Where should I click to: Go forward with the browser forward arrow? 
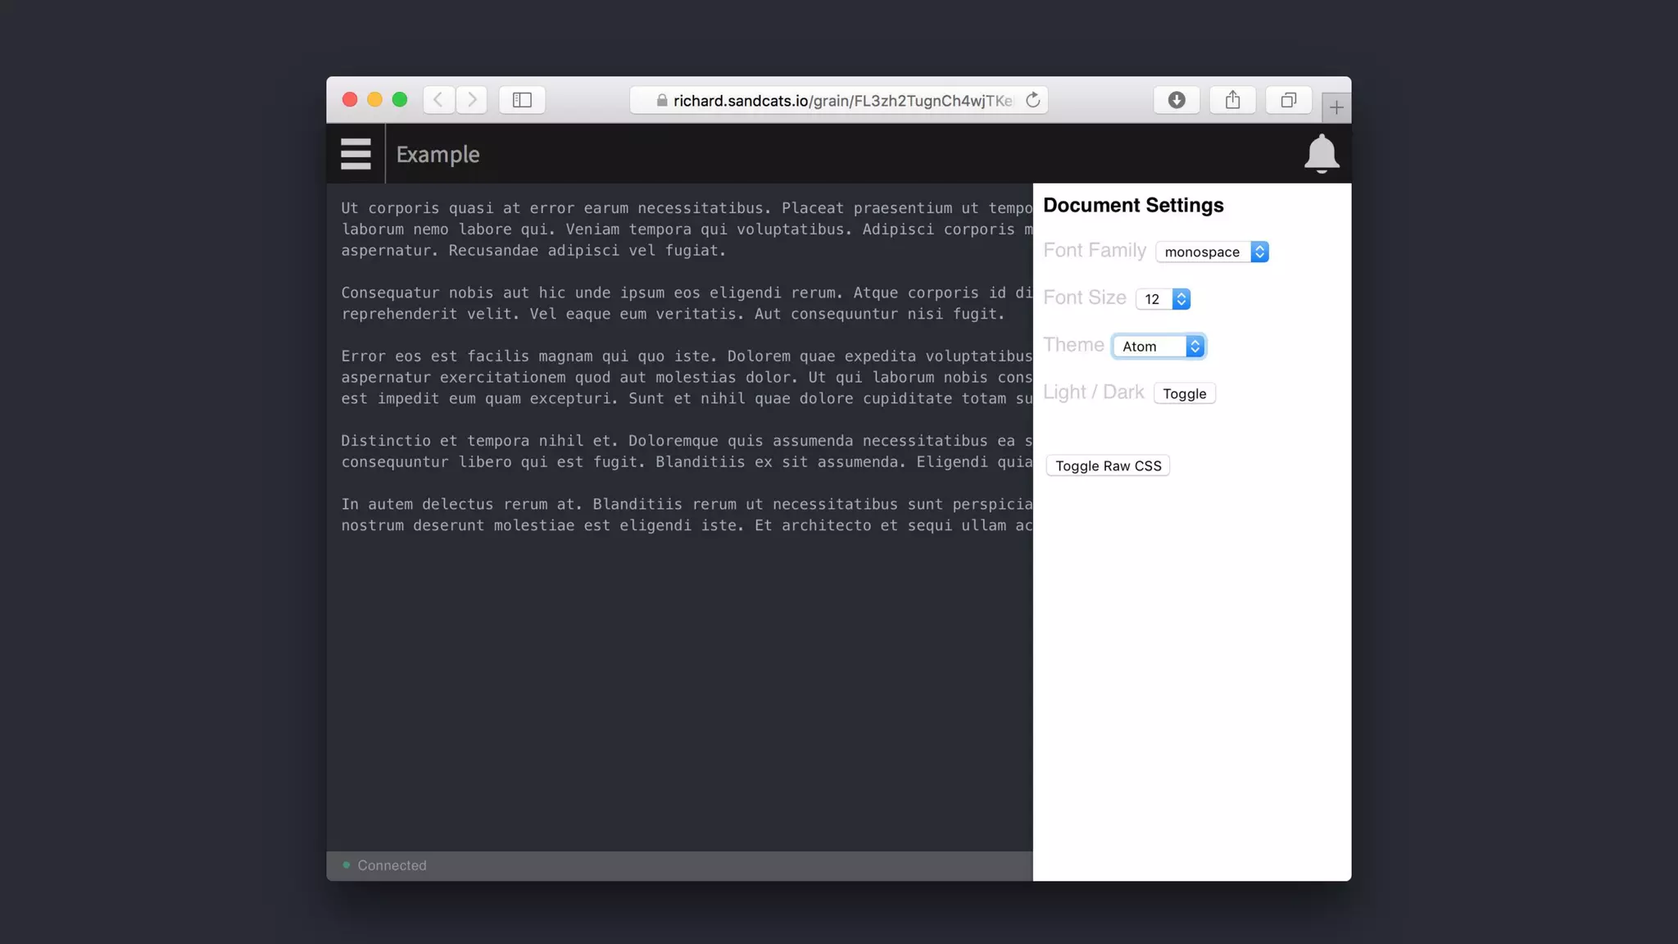coord(472,100)
